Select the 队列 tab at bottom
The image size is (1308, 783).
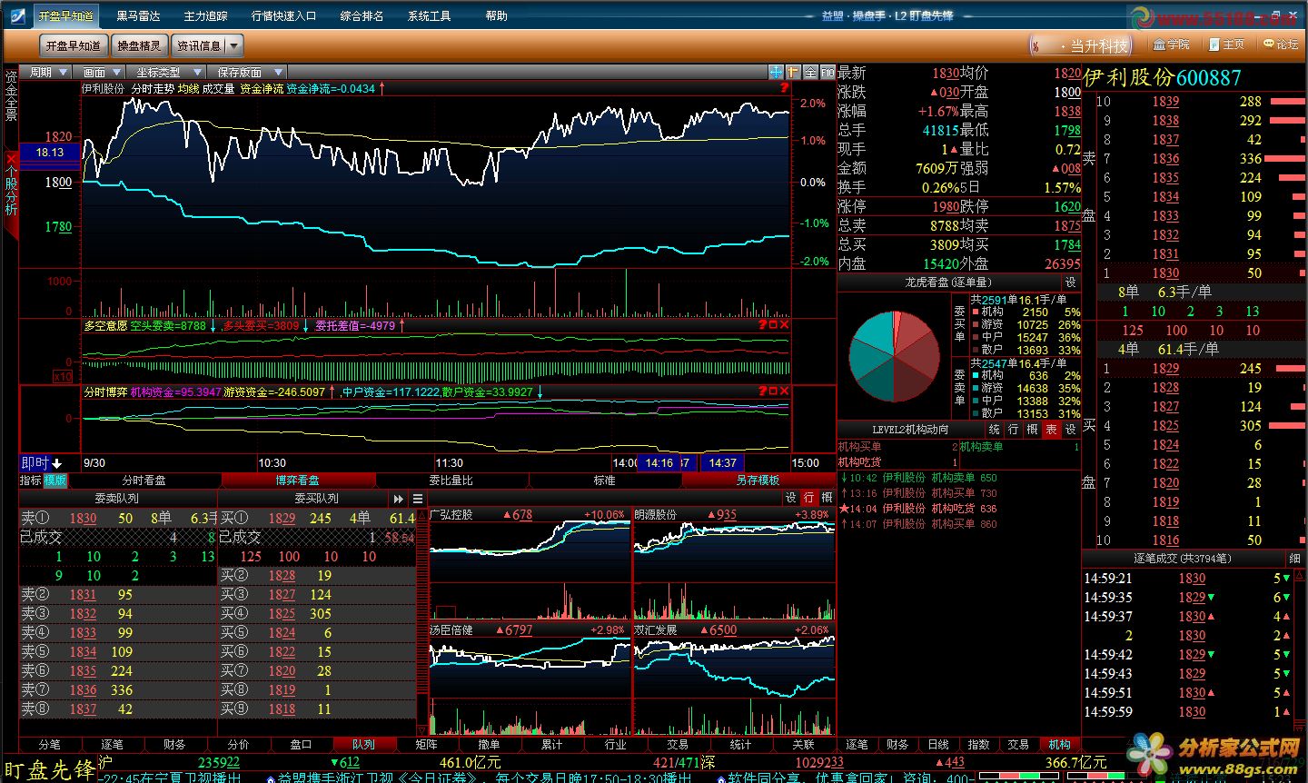(x=363, y=744)
